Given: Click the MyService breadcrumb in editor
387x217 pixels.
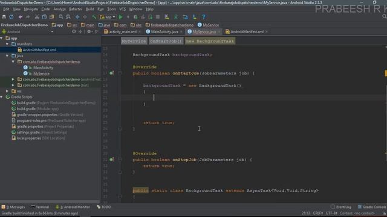Looking at the screenshot, I should pos(134,41).
